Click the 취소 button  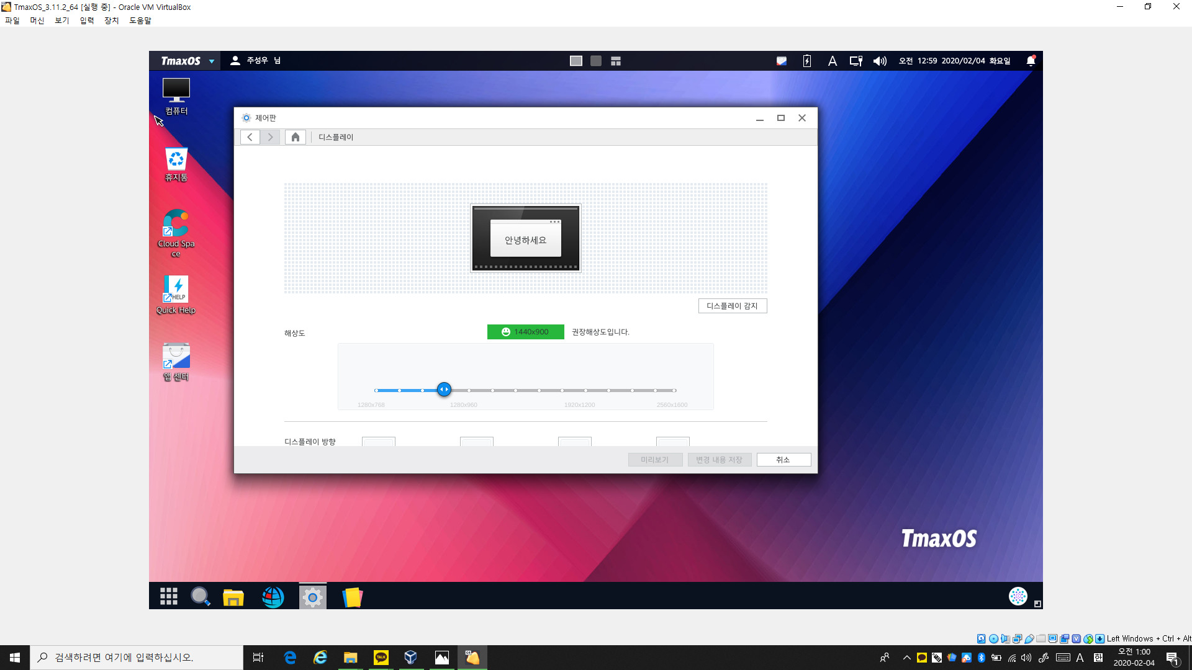point(783,460)
